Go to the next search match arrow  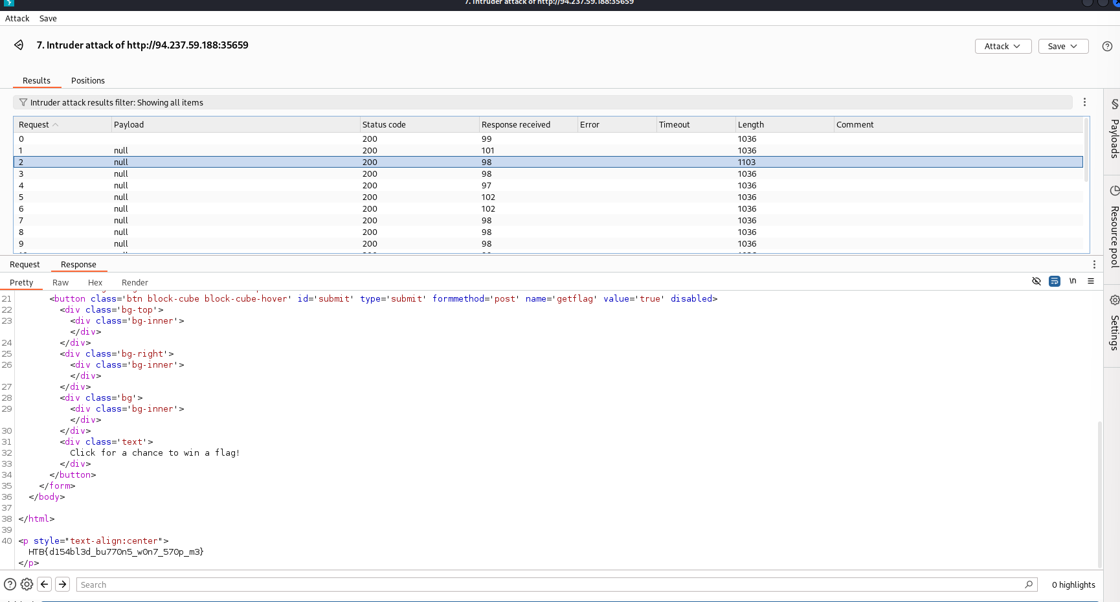(x=63, y=585)
